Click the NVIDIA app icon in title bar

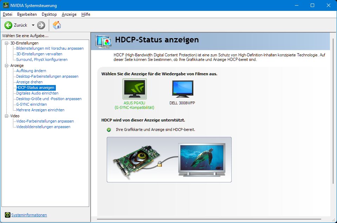(6, 5)
